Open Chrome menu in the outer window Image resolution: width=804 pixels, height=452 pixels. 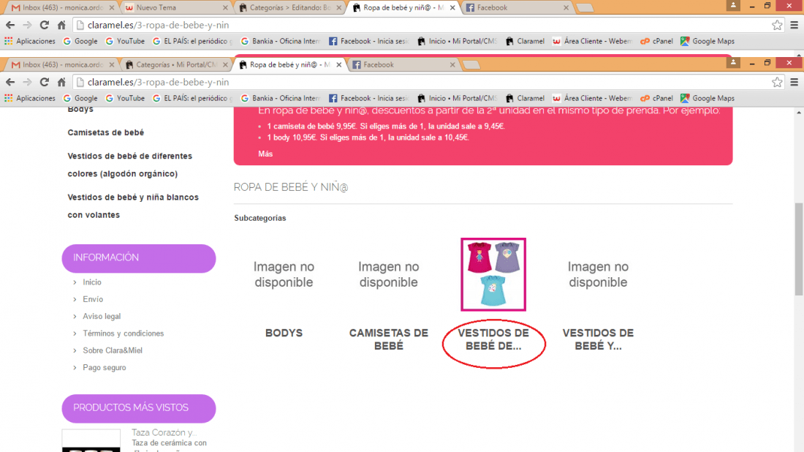[x=794, y=25]
